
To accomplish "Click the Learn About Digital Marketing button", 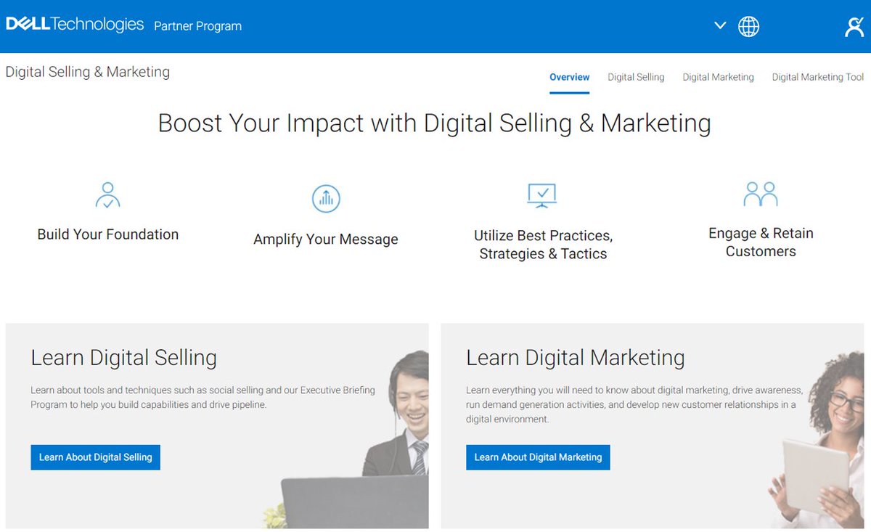I will pos(538,457).
